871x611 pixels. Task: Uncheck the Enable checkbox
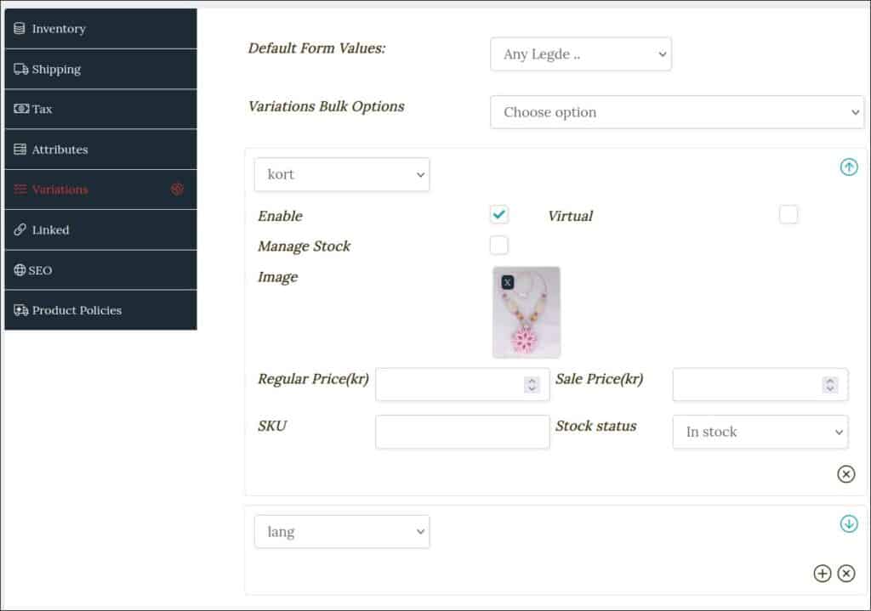point(498,214)
